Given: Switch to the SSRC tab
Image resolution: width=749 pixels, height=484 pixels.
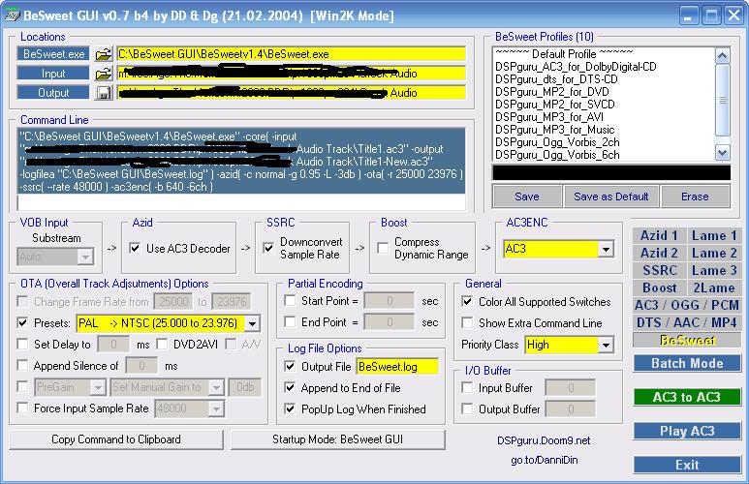Looking at the screenshot, I should (659, 270).
